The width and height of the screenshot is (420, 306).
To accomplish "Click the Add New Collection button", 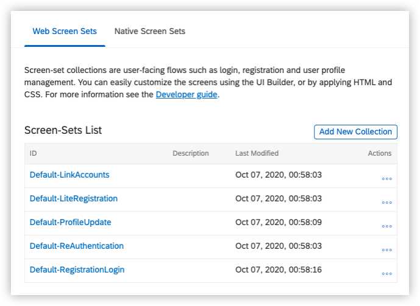I will pos(355,132).
